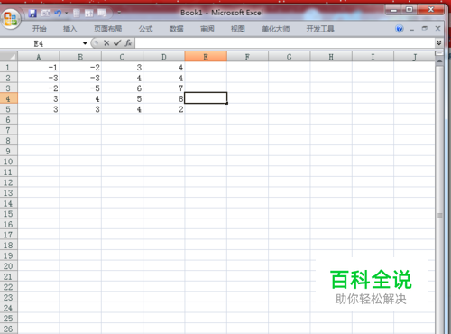Viewport: 451px width, 334px height.
Task: Open Excel Help question mark icon
Action: 400,29
